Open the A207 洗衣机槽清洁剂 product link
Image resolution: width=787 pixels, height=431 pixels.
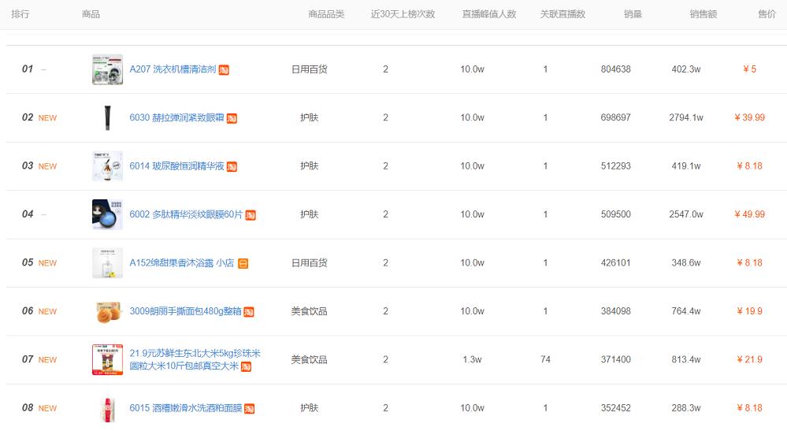click(173, 69)
